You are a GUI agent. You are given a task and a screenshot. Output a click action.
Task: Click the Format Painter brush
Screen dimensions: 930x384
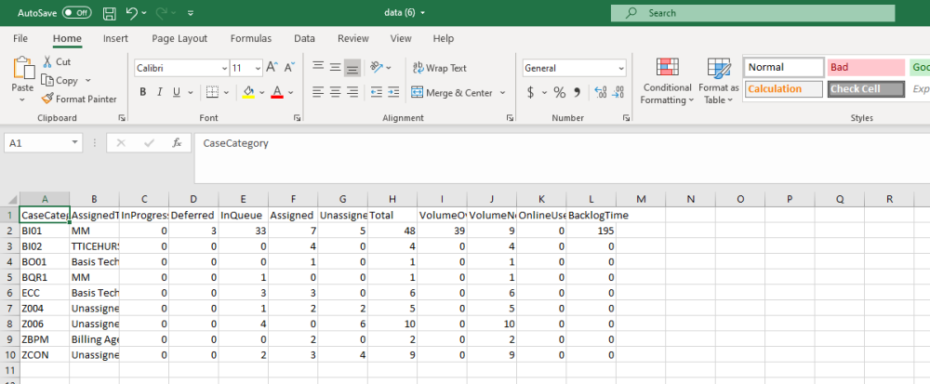79,99
